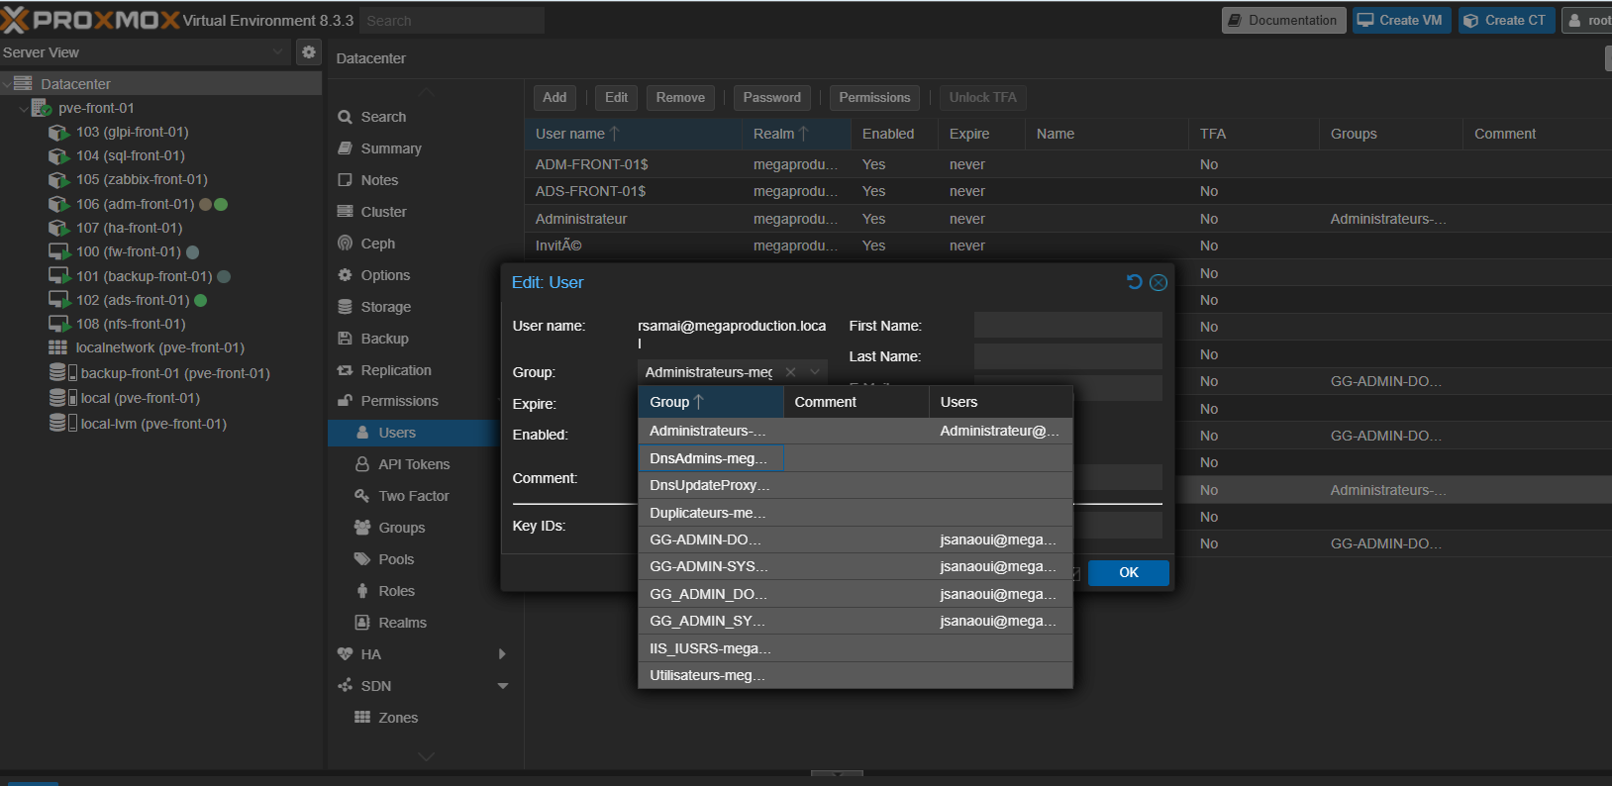Clear the Group field with the X icon
The height and width of the screenshot is (786, 1612).
790,372
